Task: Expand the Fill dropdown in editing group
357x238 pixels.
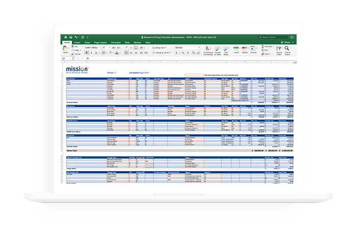Action: point(268,50)
